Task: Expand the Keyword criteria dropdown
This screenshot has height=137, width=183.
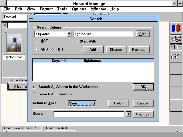Action: 69,34
